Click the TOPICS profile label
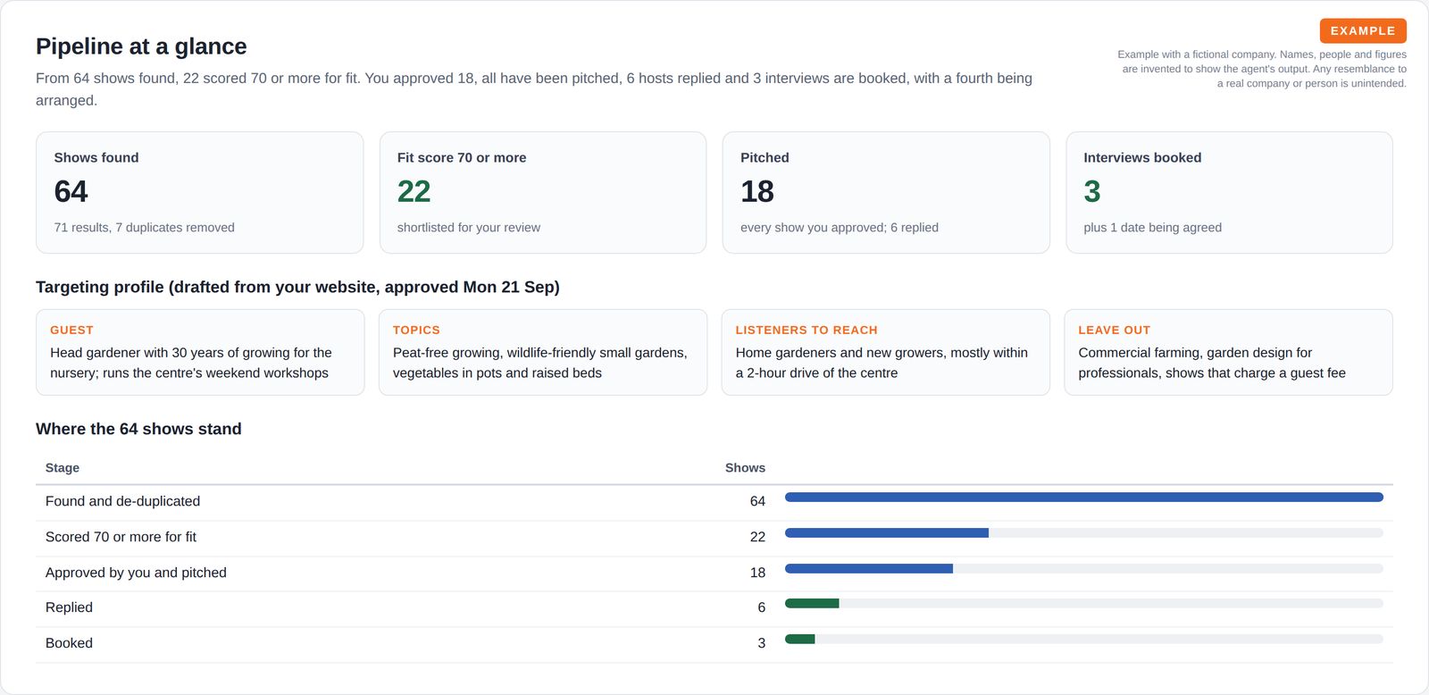Screen dimensions: 1429x695 click(x=416, y=330)
